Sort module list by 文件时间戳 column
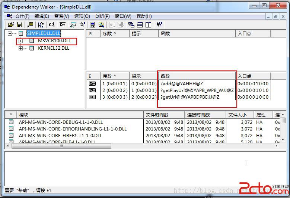290x198 pixels. point(164,115)
